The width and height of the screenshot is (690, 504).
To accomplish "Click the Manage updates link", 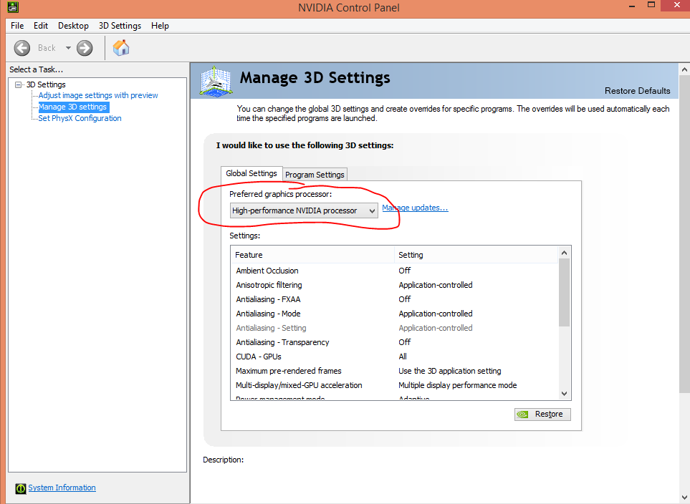I will [415, 208].
